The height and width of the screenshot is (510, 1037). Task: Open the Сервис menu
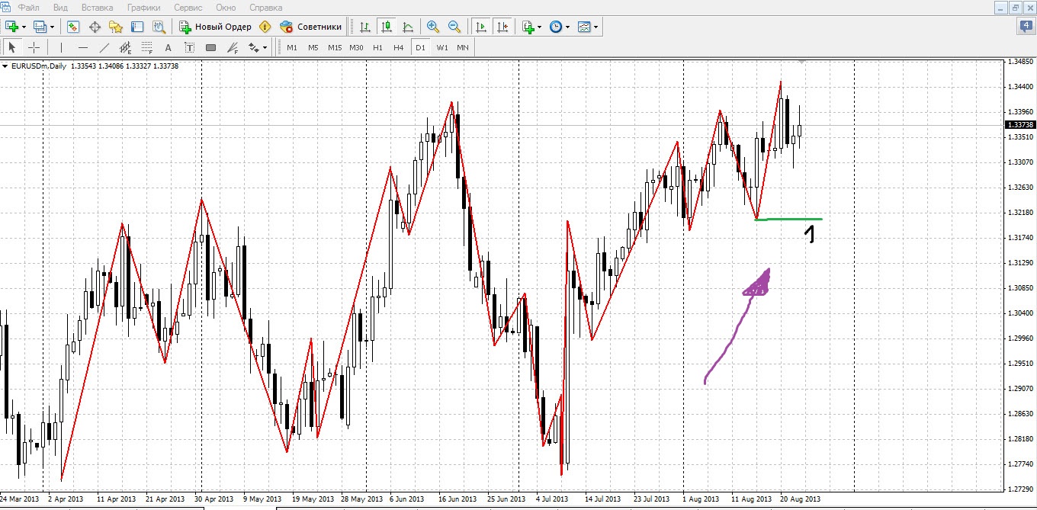[188, 7]
